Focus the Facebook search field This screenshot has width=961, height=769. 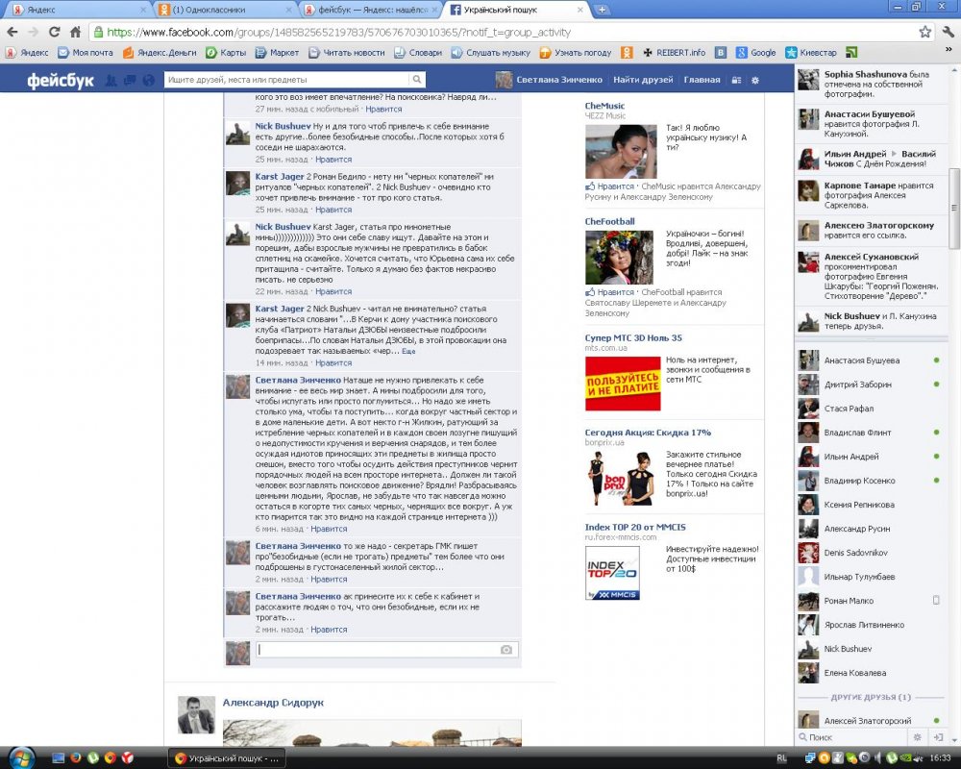coord(286,80)
